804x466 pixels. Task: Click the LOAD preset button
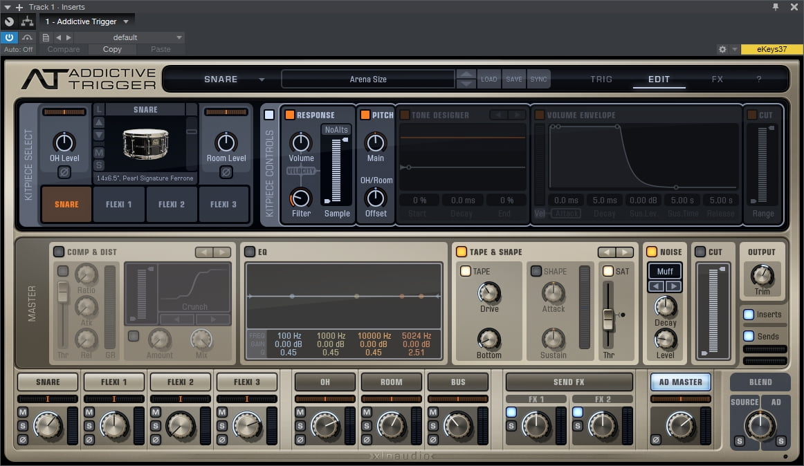[488, 80]
